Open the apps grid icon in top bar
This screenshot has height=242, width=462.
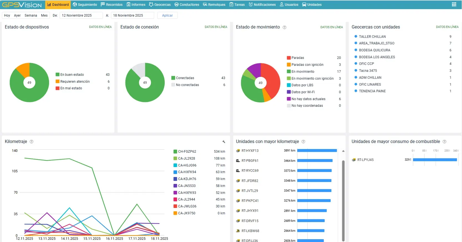[454, 4]
